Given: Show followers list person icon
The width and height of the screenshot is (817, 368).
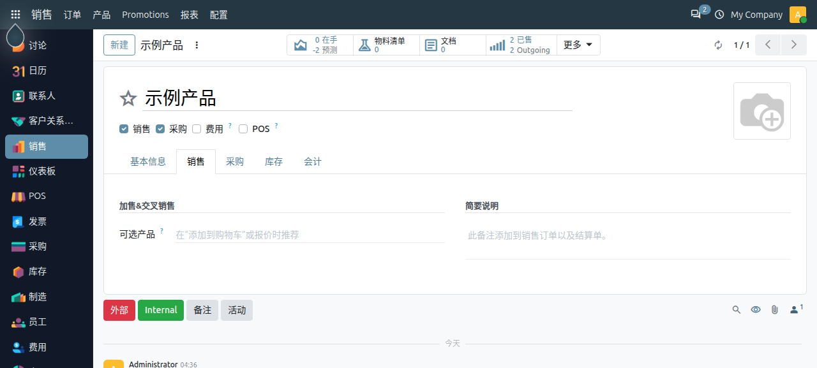Looking at the screenshot, I should pos(796,309).
